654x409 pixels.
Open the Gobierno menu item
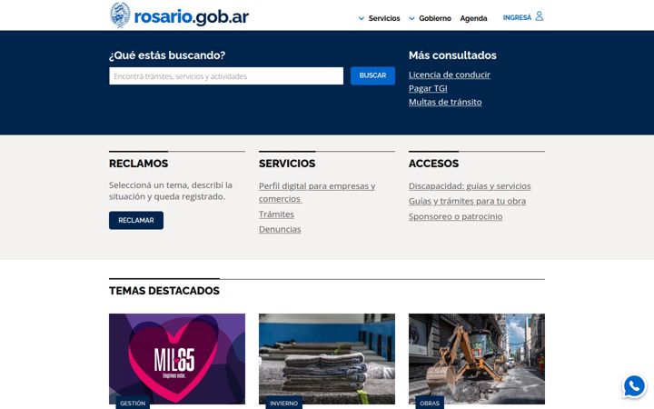point(435,18)
